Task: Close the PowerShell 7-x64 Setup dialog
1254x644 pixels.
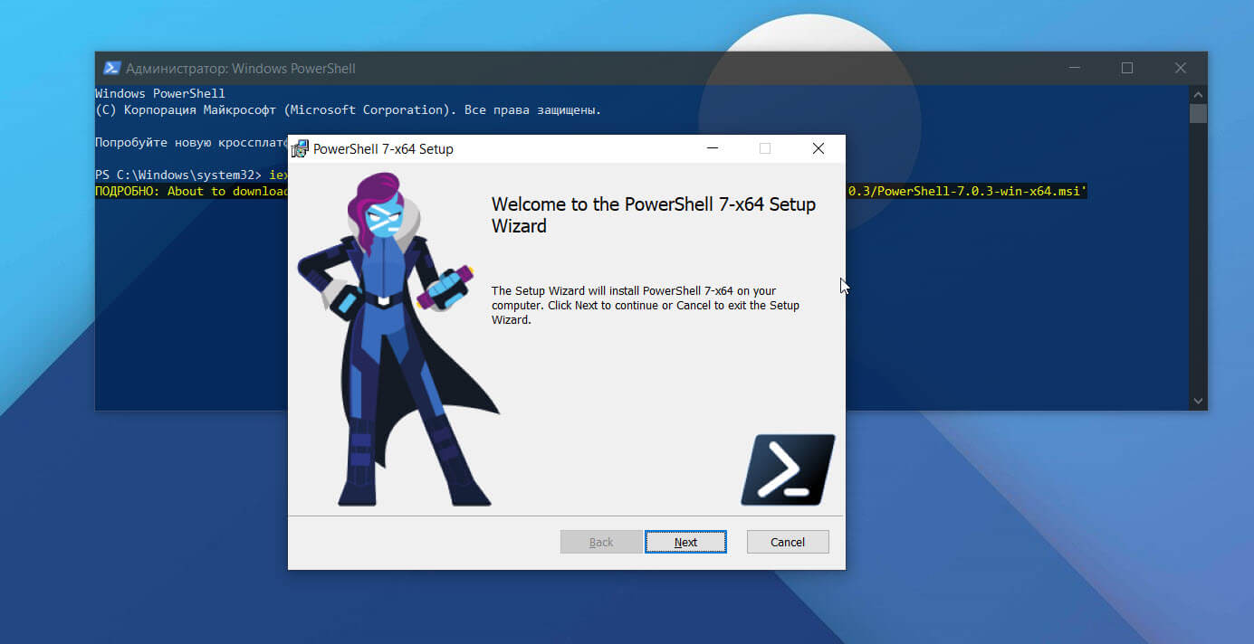Action: [818, 148]
